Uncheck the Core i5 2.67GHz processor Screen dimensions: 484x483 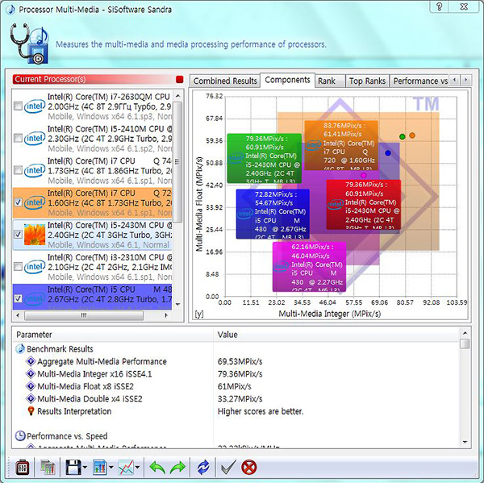19,298
